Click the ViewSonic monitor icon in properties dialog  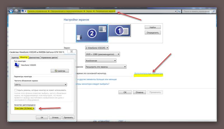17,65
